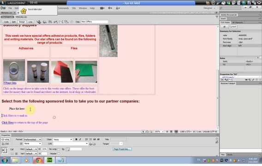Open the layout dropdown icon in menu bar
This screenshot has height=166, width=262.
tap(102, 8)
